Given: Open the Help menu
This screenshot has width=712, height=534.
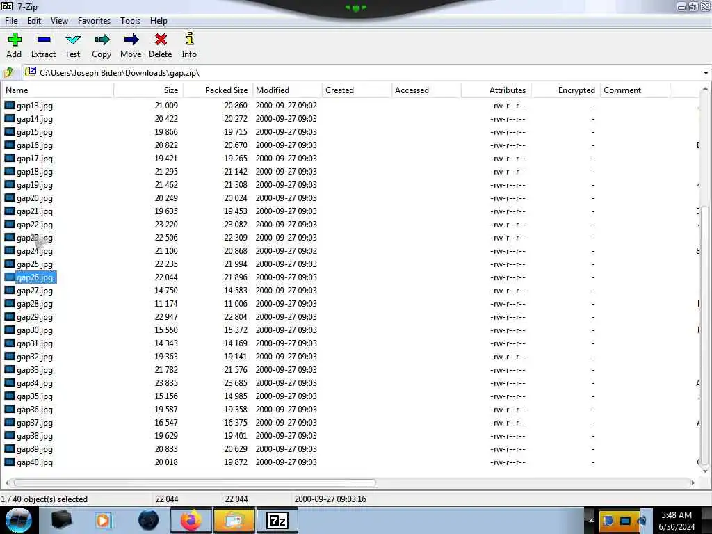Looking at the screenshot, I should 159,21.
